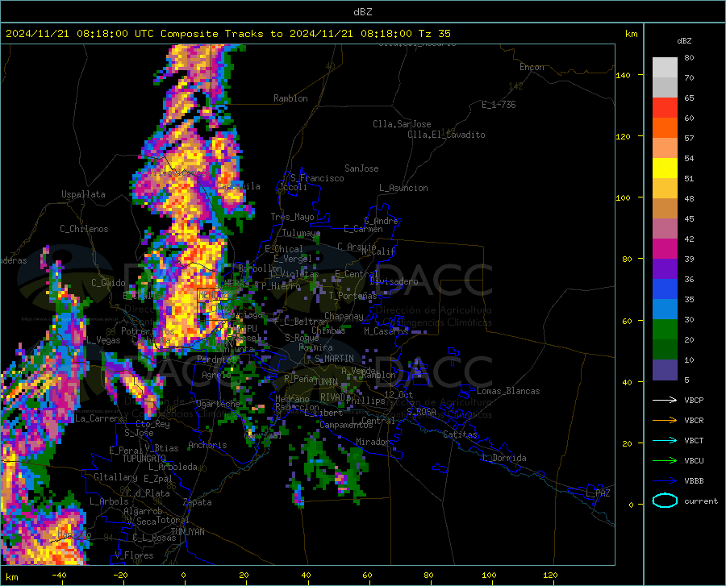Select the magenta 39–42 dBZ swatch
This screenshot has width=726, height=586.
(x=665, y=249)
